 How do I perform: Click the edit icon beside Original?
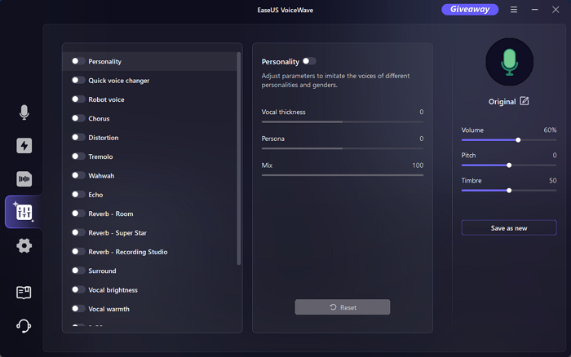tap(525, 101)
